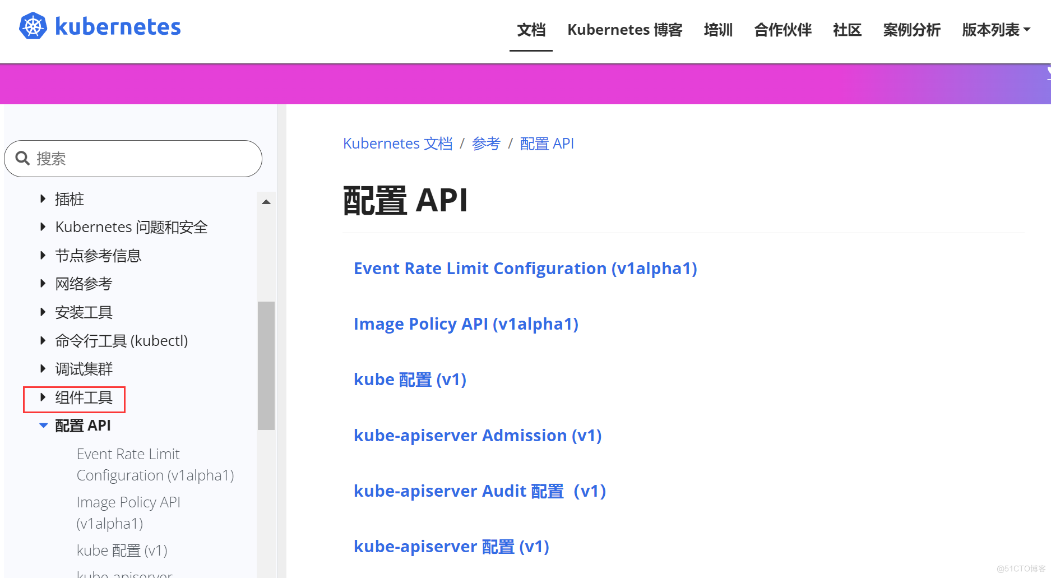Open 配置 API breadcrumb link
Viewport: 1051px width, 578px height.
click(547, 144)
